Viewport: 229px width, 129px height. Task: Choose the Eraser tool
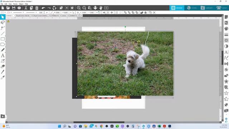point(3,66)
